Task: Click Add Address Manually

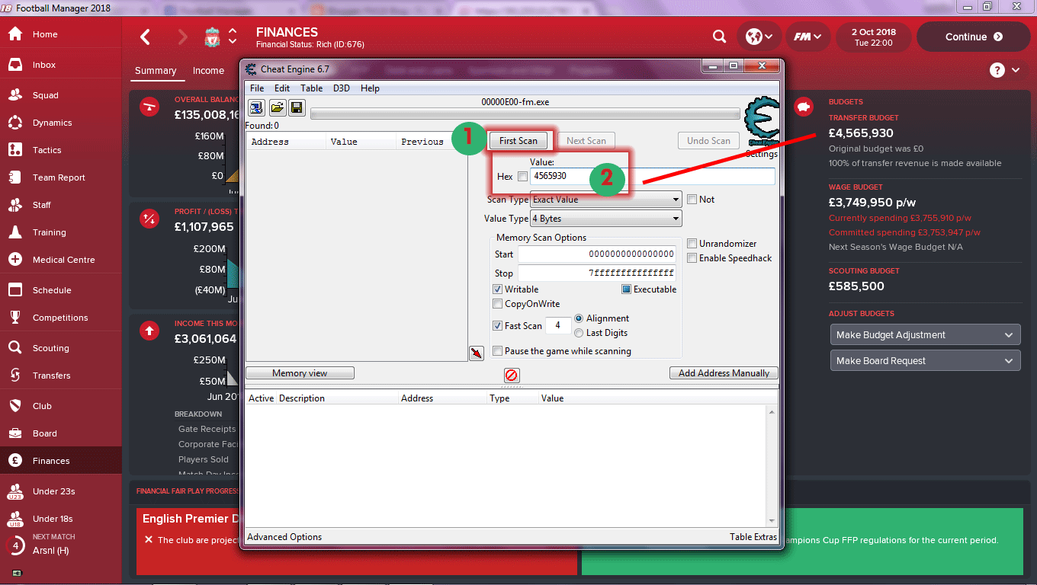Action: point(724,373)
